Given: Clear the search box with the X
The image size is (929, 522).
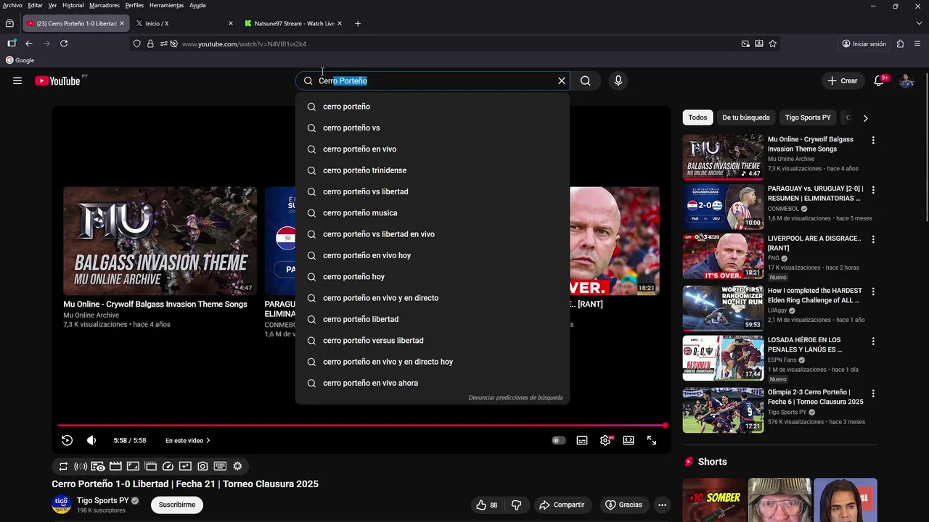Looking at the screenshot, I should [x=561, y=80].
